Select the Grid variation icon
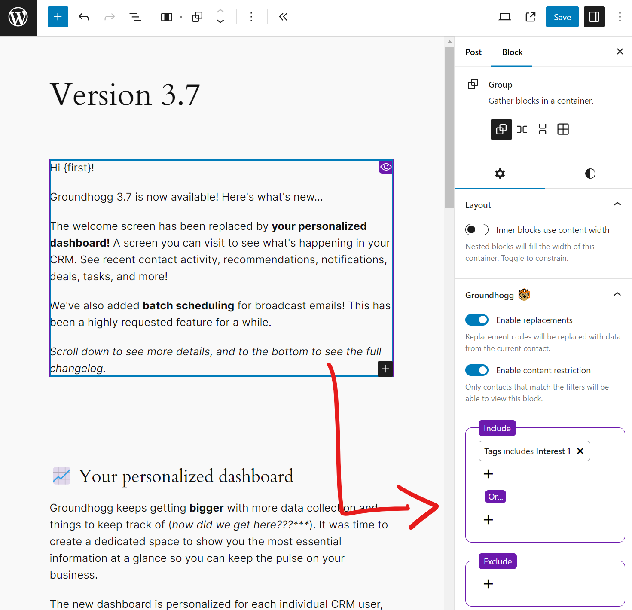The image size is (632, 610). tap(563, 129)
